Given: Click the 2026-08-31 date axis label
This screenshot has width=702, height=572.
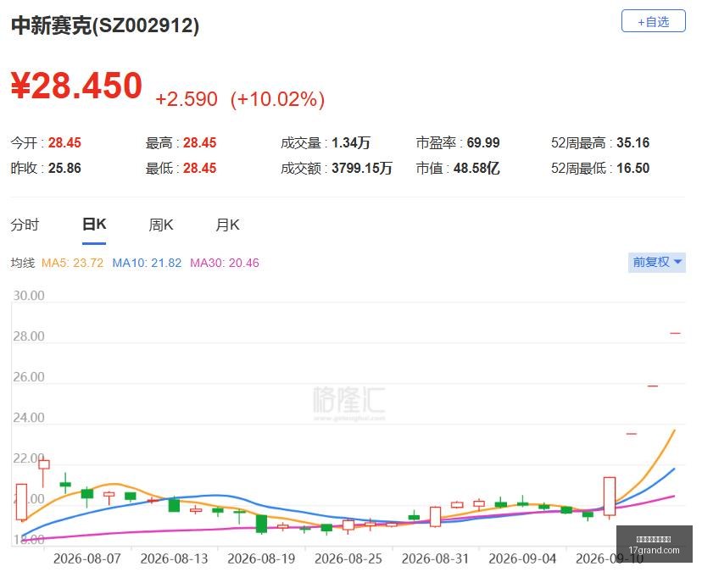Looking at the screenshot, I should click(x=435, y=558).
